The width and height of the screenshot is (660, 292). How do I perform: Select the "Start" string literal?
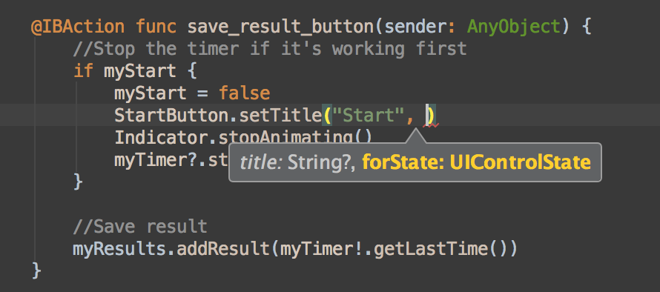click(369, 116)
